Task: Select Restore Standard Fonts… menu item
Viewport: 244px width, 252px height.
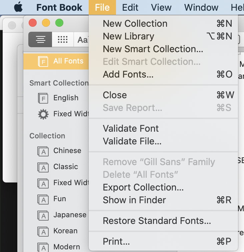Action: tap(163, 221)
